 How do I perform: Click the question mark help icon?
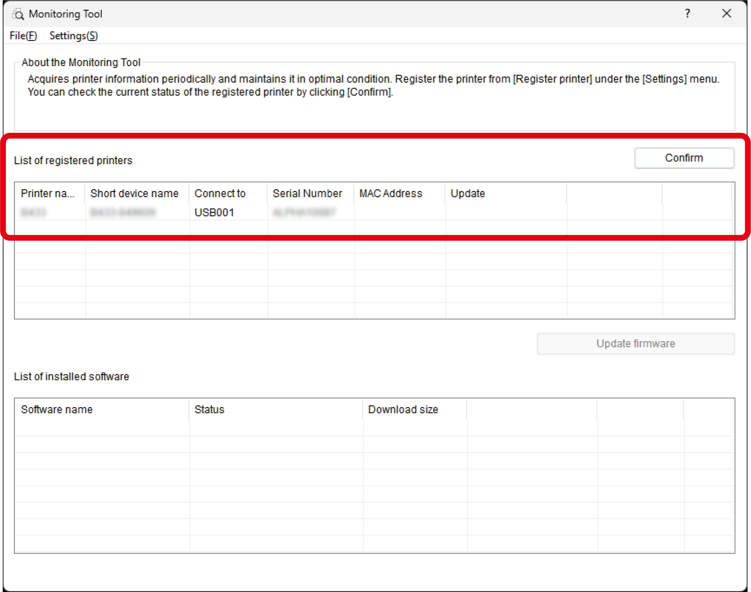pos(687,14)
